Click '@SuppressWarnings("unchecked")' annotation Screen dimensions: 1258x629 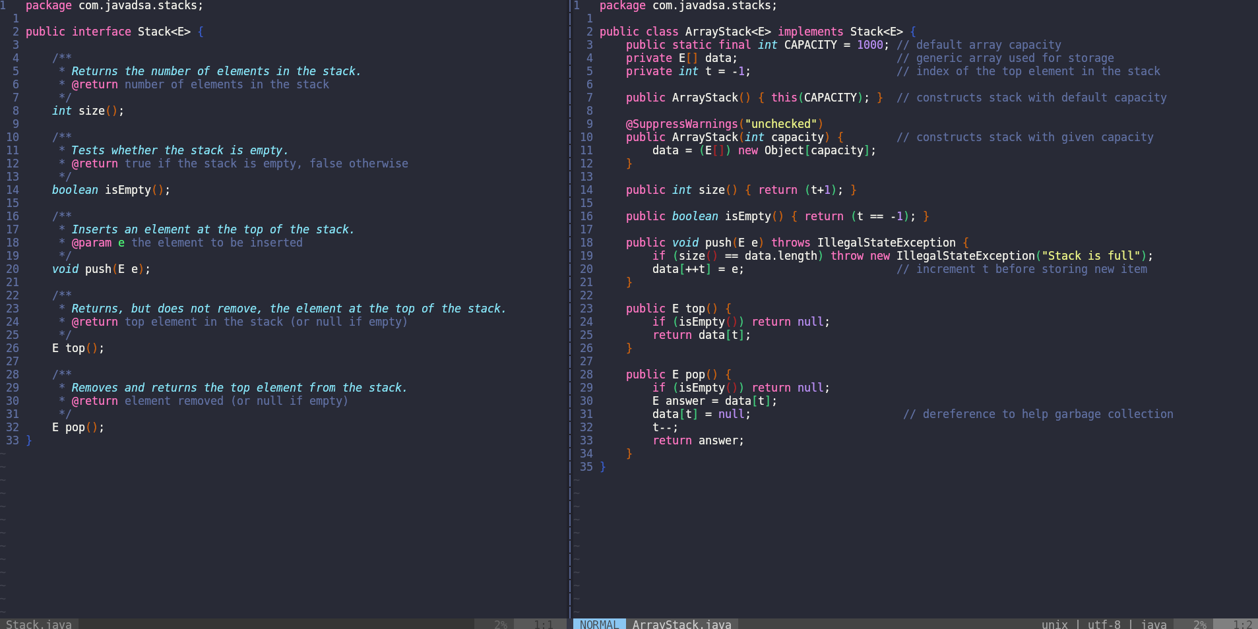(x=725, y=124)
